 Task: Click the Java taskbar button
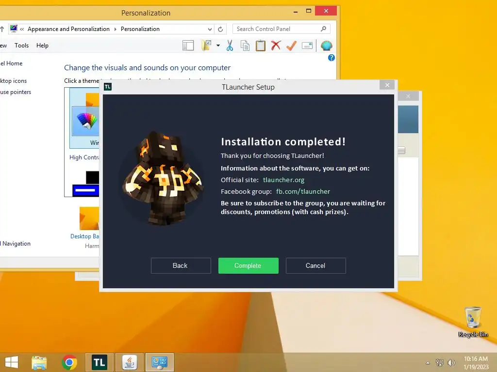(x=129, y=362)
